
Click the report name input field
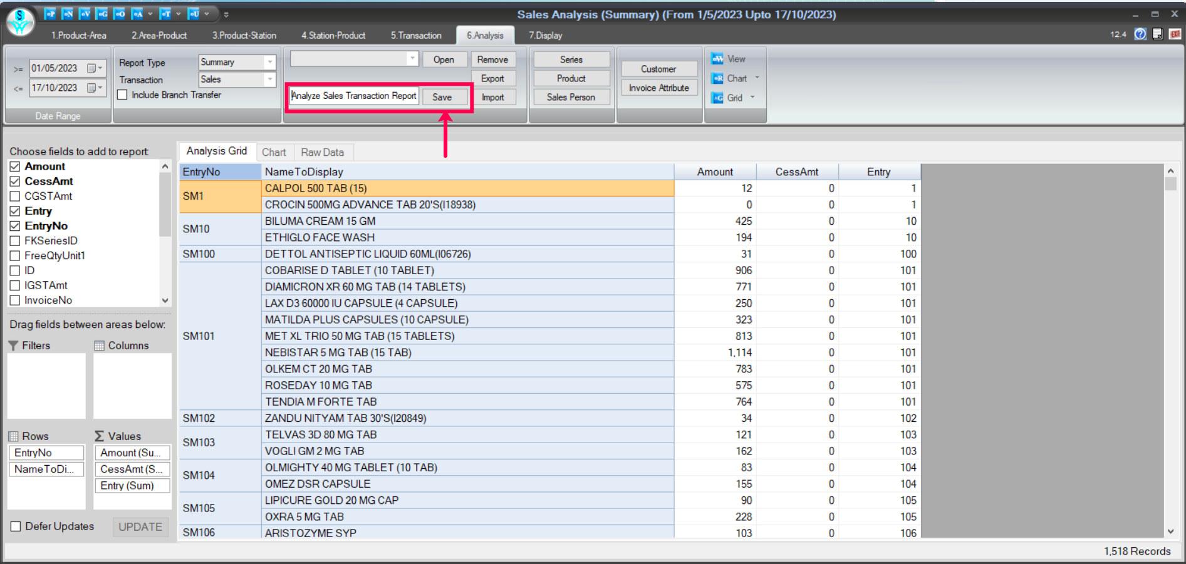point(354,96)
